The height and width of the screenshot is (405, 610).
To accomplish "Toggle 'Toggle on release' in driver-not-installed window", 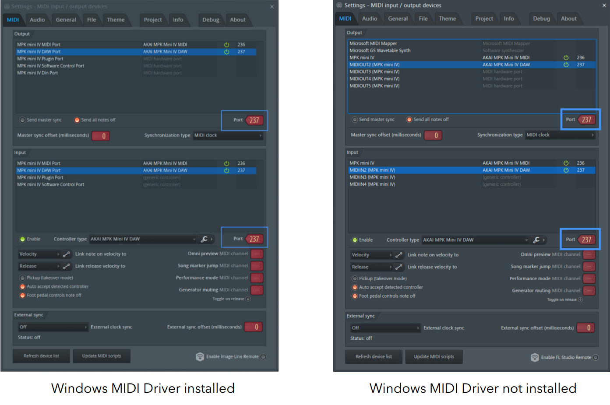I will pyautogui.click(x=581, y=299).
